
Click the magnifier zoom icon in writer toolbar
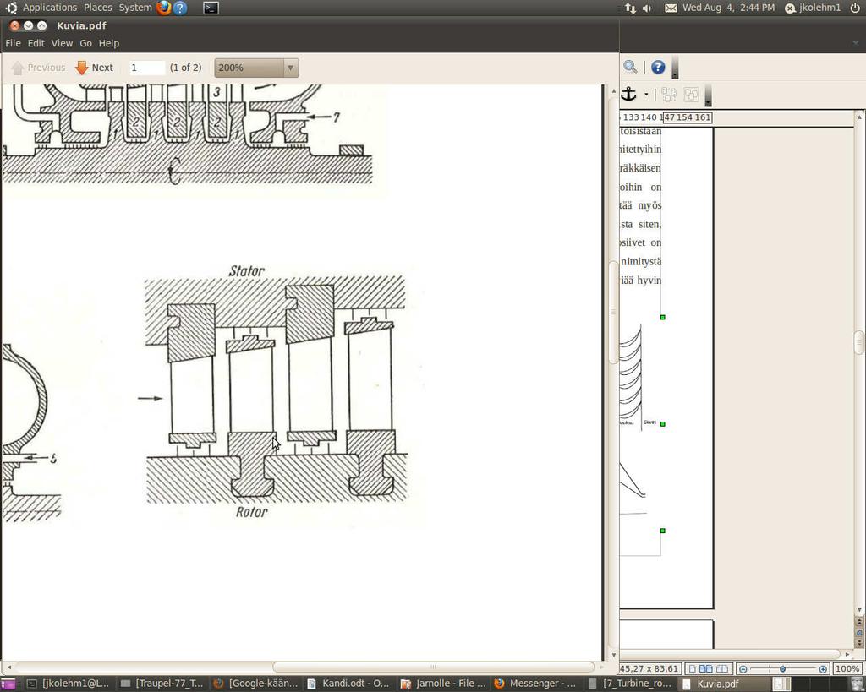pyautogui.click(x=629, y=67)
